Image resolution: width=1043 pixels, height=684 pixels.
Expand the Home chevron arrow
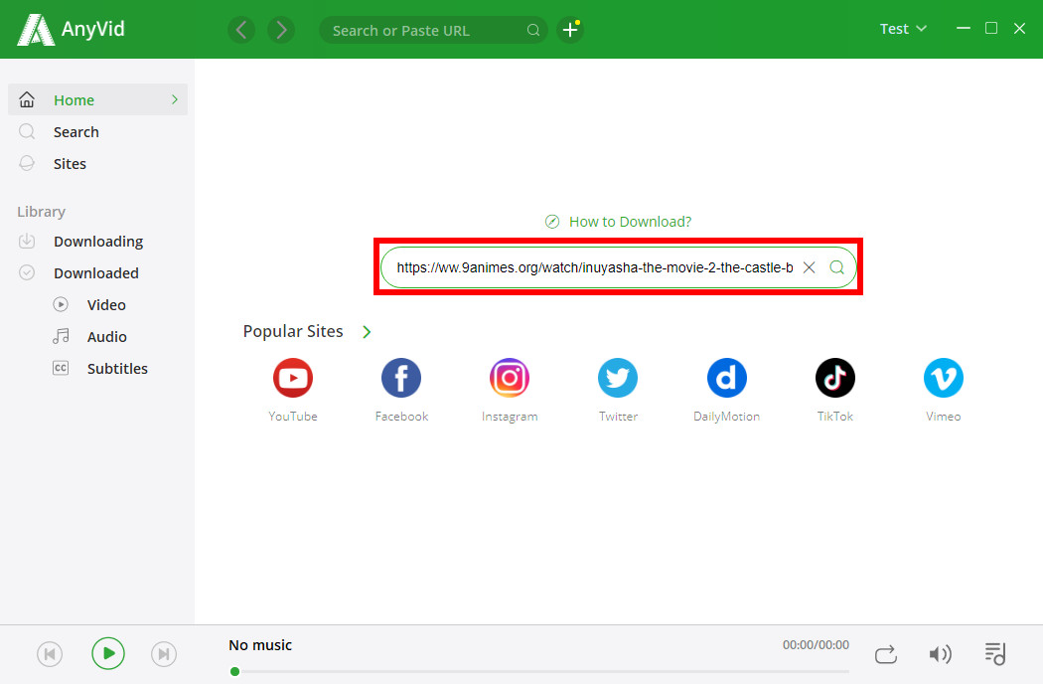pos(175,99)
